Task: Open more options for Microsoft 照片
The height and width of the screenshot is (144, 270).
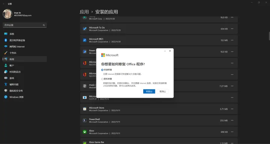Action: pos(232,40)
